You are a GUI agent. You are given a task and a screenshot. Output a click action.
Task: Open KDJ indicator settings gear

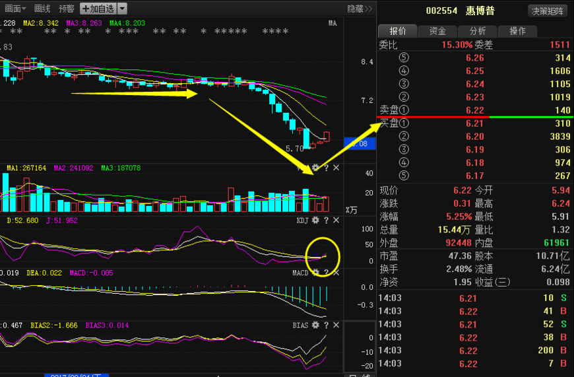click(315, 220)
